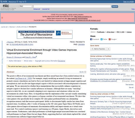Select For Authors banner tab
The height and width of the screenshot is (118, 135).
point(41,32)
